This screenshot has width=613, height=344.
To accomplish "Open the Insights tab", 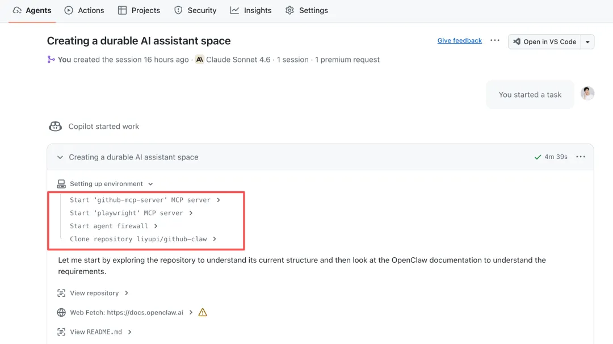I will 251,10.
